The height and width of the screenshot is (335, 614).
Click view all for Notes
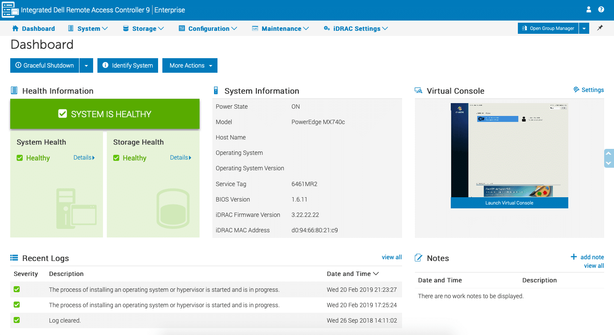coord(594,266)
